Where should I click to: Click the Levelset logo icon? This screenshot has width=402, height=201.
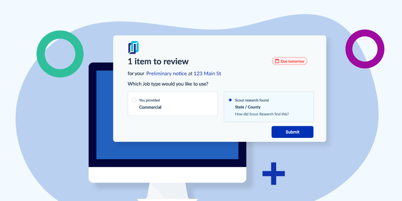(x=133, y=47)
